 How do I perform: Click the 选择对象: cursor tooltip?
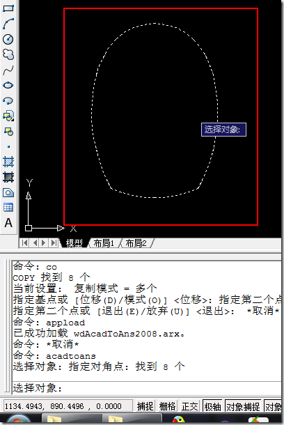[x=223, y=130]
